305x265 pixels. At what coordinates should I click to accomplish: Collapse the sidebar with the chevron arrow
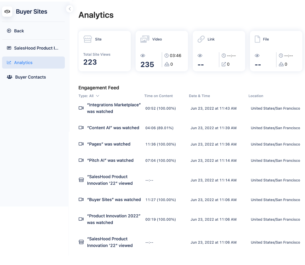click(x=70, y=9)
